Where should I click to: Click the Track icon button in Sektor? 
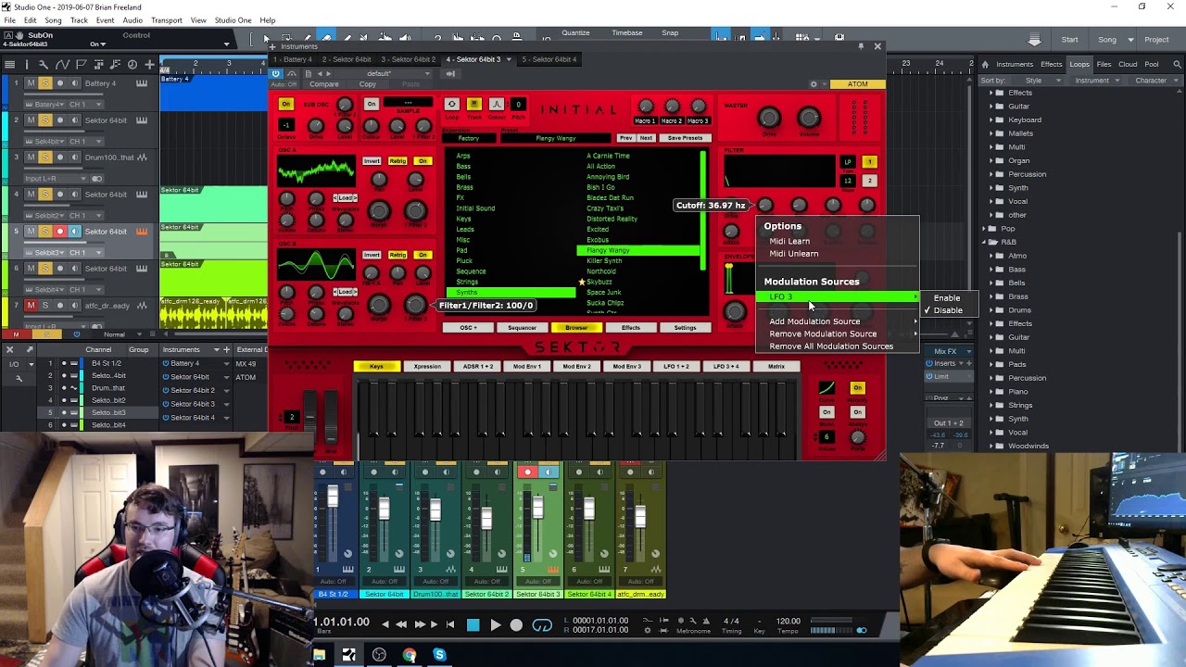(x=473, y=104)
